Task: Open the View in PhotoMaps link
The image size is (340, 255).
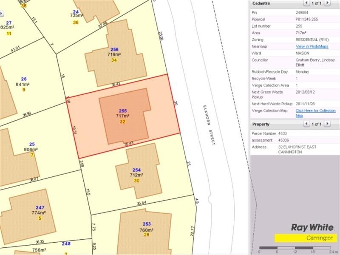Action: [312, 46]
